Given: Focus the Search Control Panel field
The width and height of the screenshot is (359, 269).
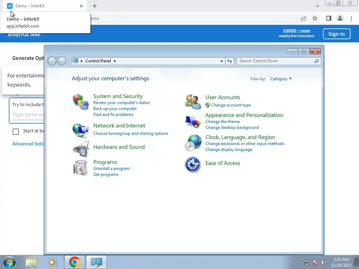Looking at the screenshot, I should [x=276, y=61].
